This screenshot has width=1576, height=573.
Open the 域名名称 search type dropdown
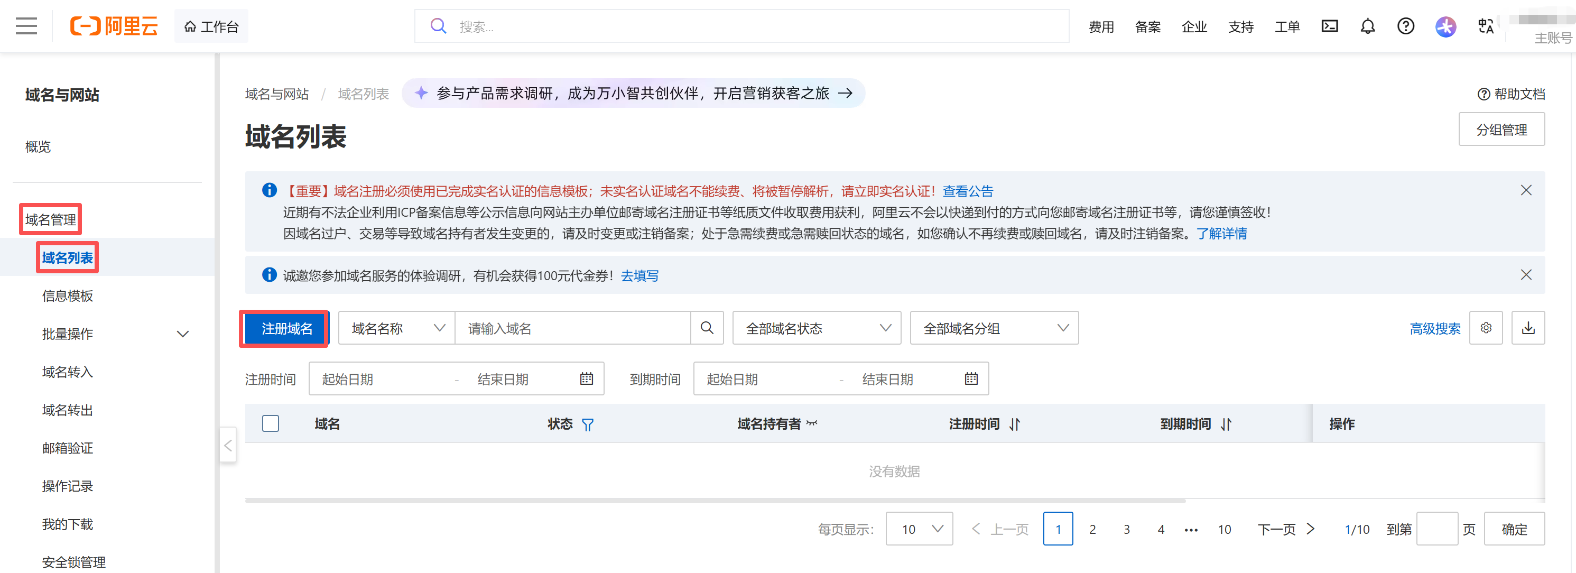[396, 328]
